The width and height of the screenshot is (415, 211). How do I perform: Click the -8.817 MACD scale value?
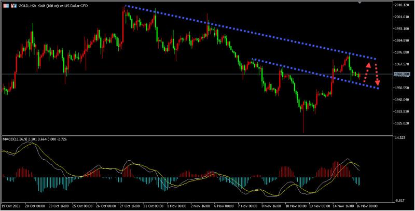click(x=399, y=201)
